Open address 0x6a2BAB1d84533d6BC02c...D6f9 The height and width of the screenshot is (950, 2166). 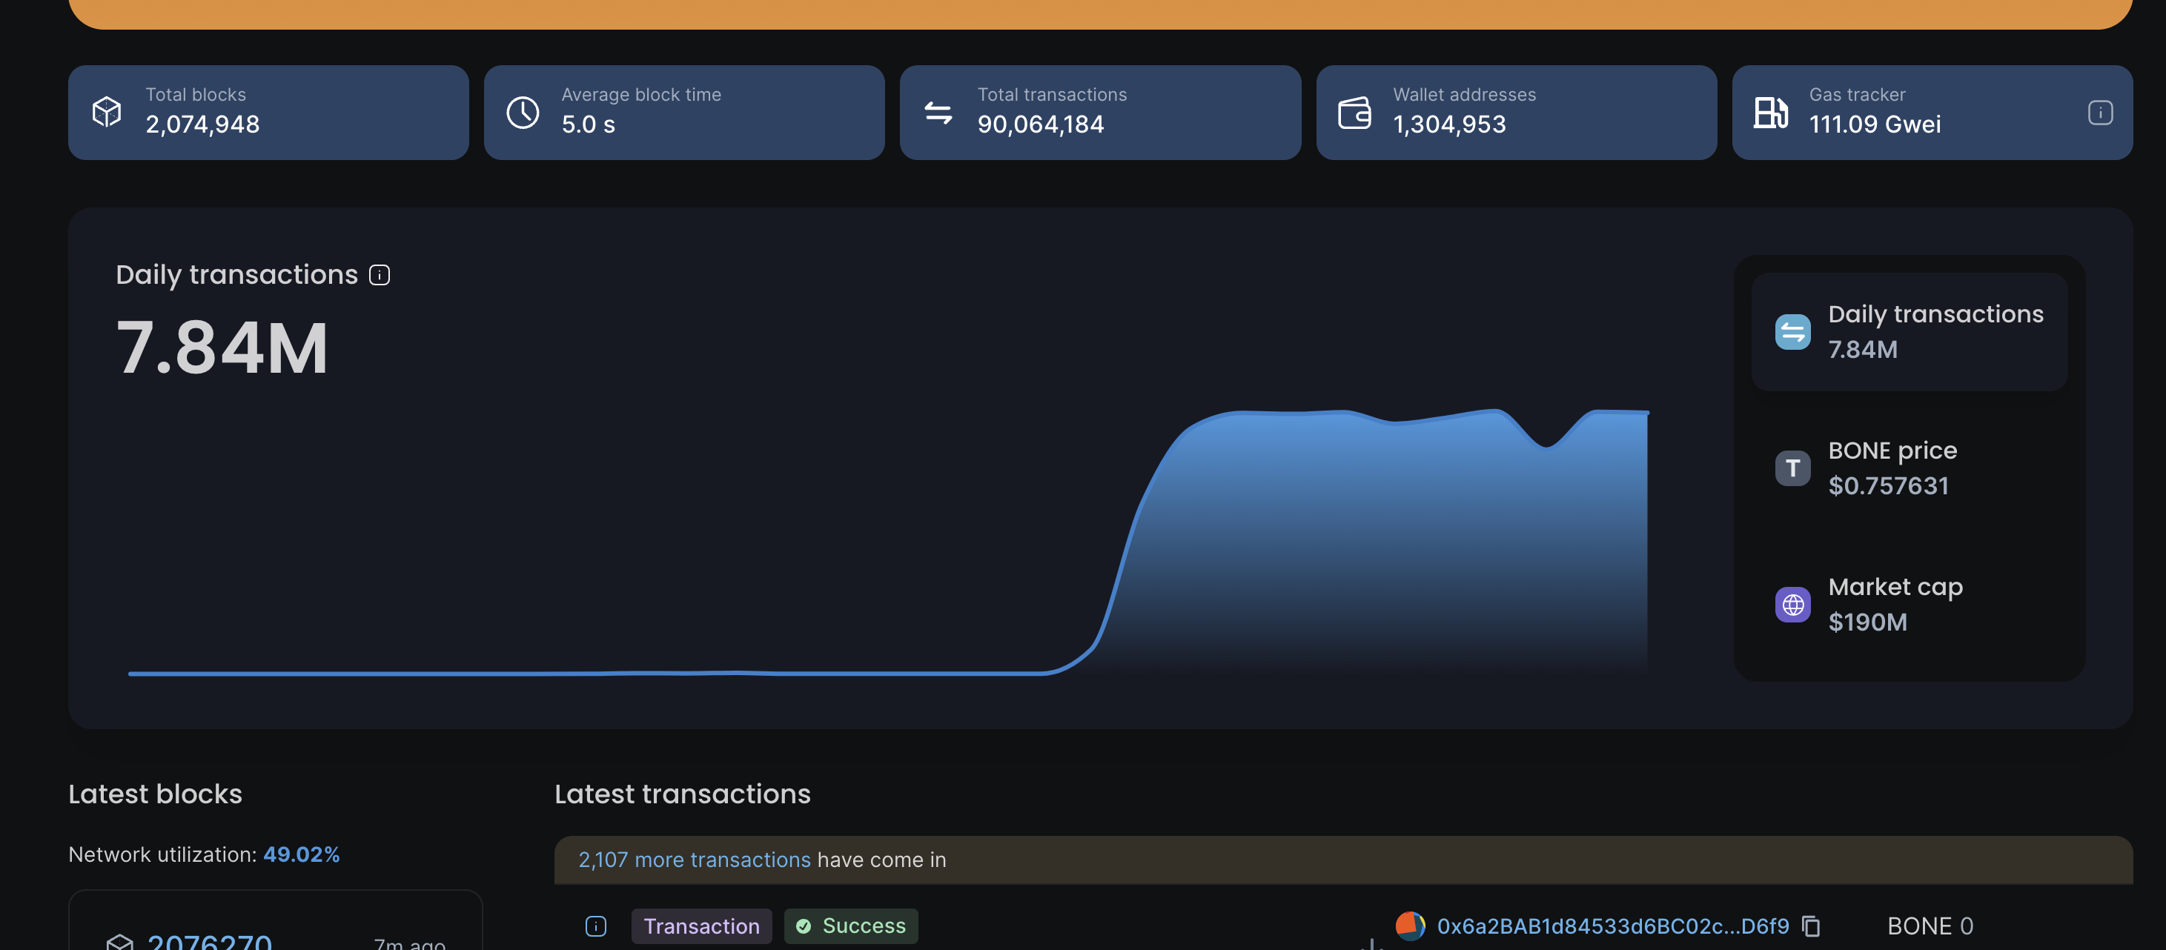[1612, 926]
